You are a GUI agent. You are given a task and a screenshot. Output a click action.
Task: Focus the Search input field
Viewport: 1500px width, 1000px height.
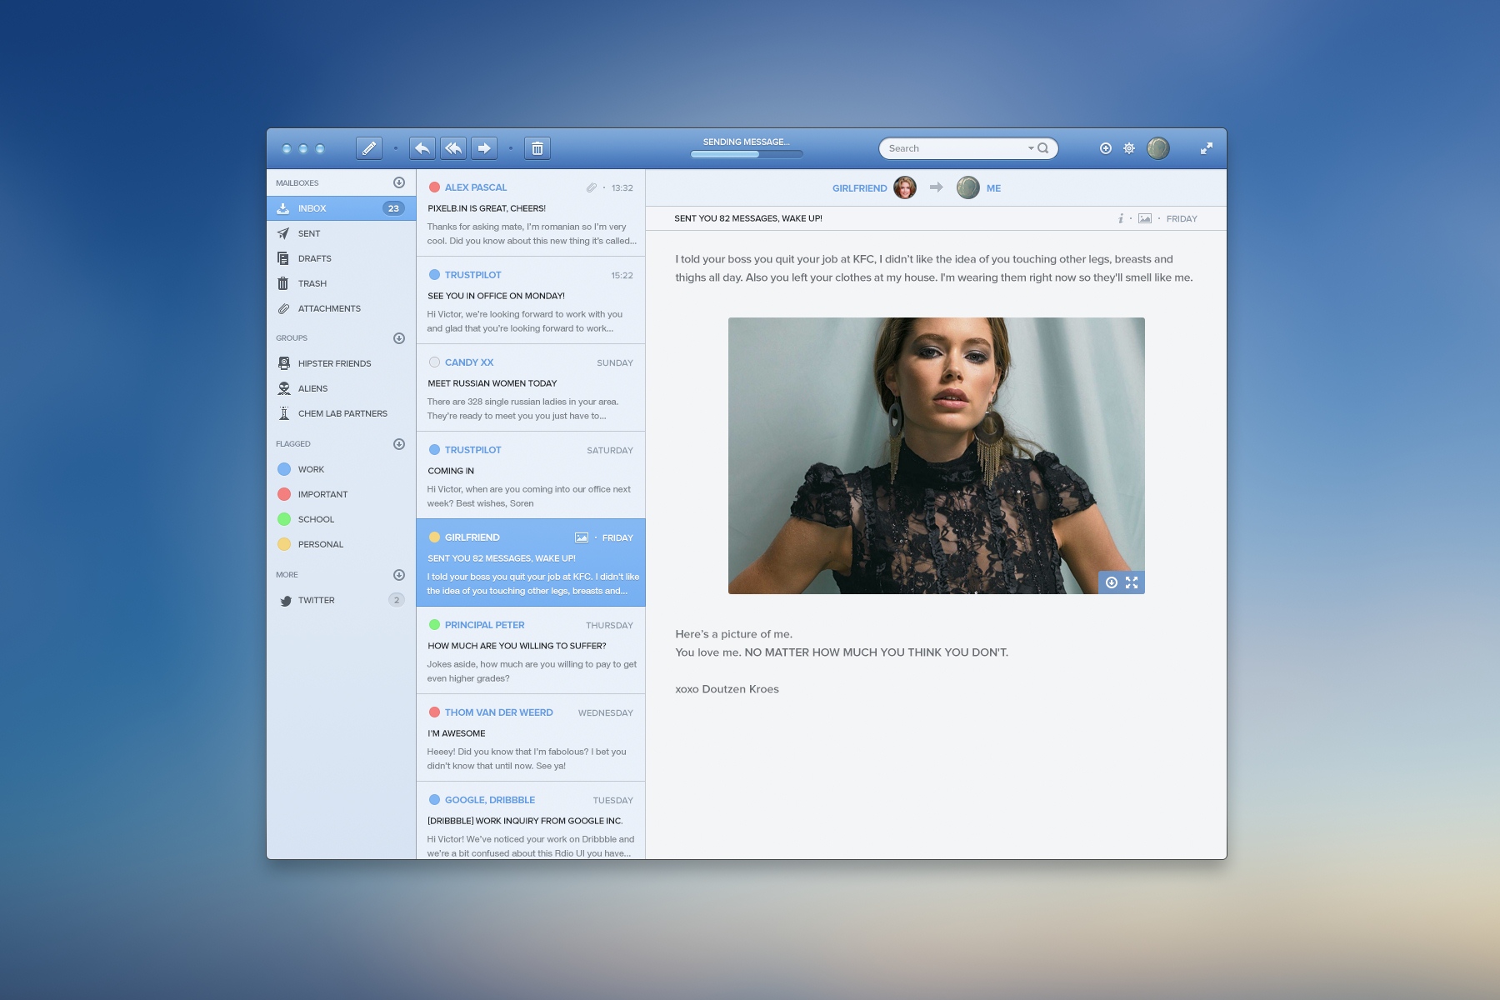[968, 148]
